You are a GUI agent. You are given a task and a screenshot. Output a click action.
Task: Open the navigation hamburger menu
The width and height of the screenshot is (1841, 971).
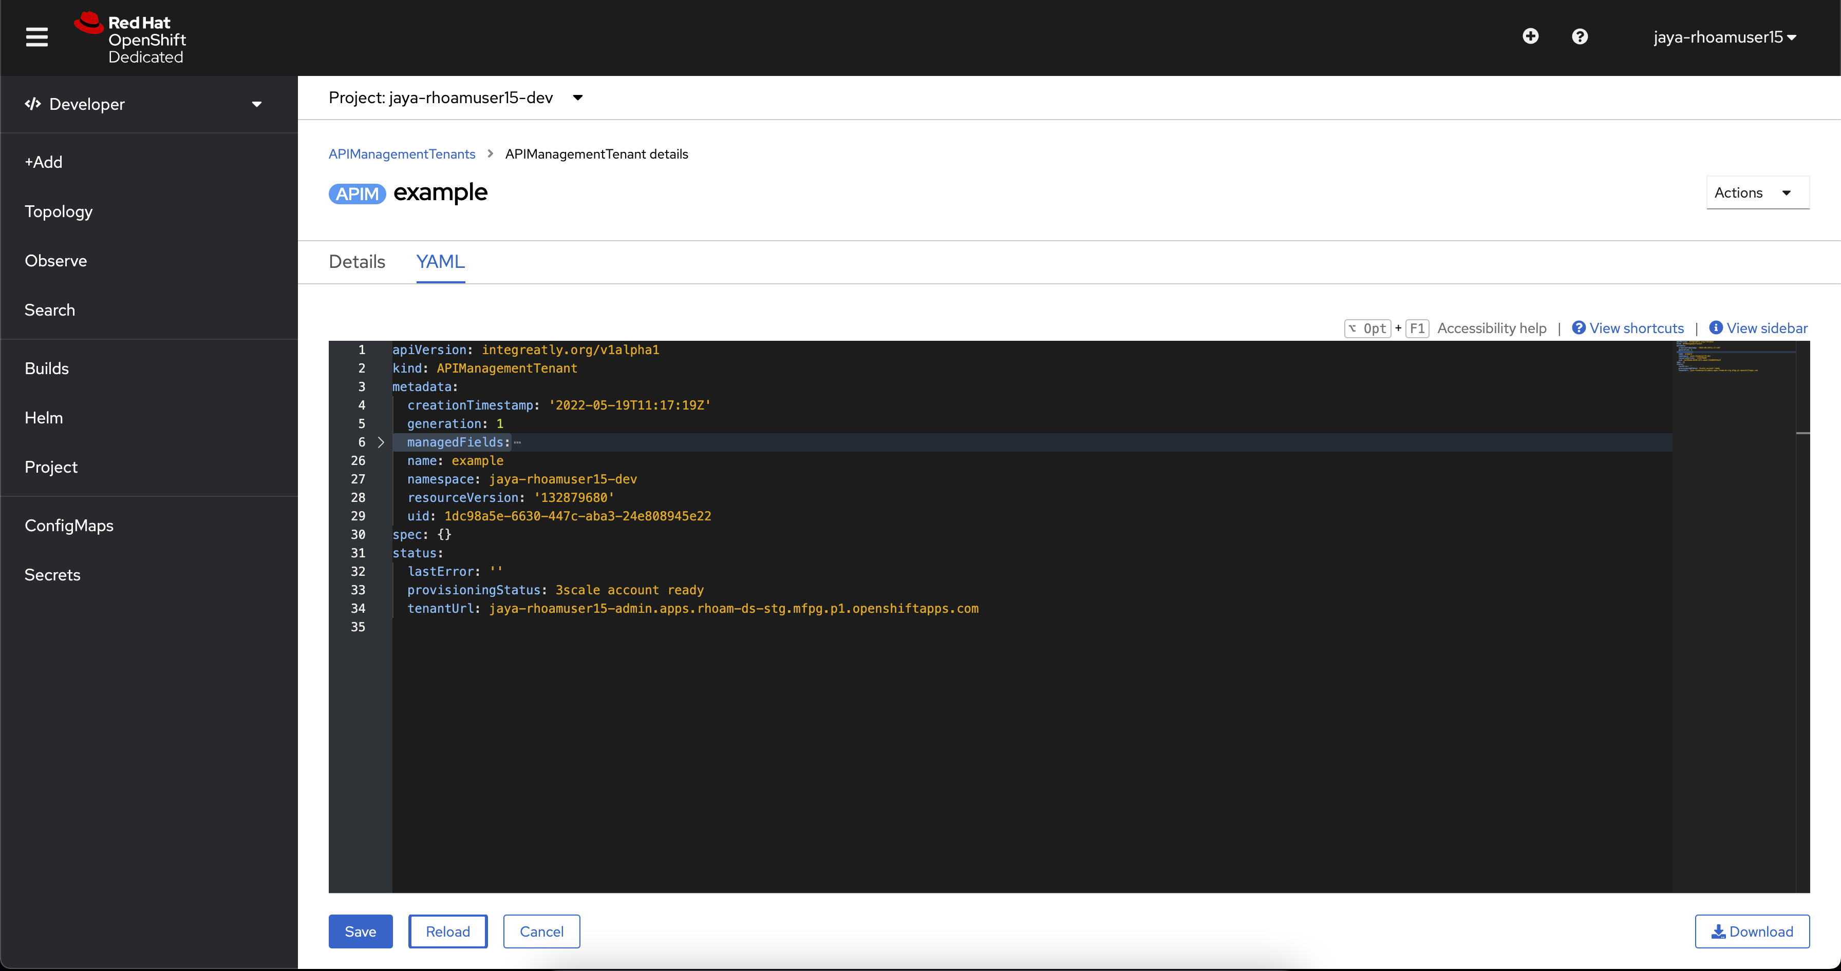point(36,36)
